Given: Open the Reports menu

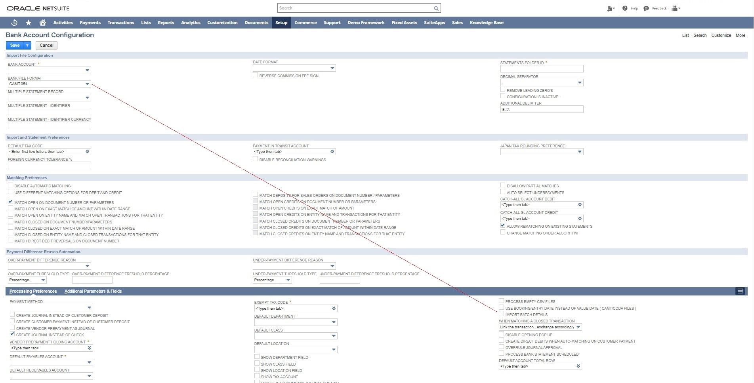Looking at the screenshot, I should tap(166, 23).
